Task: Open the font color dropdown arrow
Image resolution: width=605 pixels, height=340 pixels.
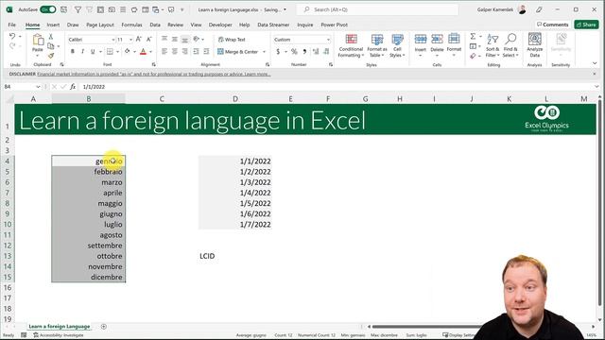Action: 151,52
